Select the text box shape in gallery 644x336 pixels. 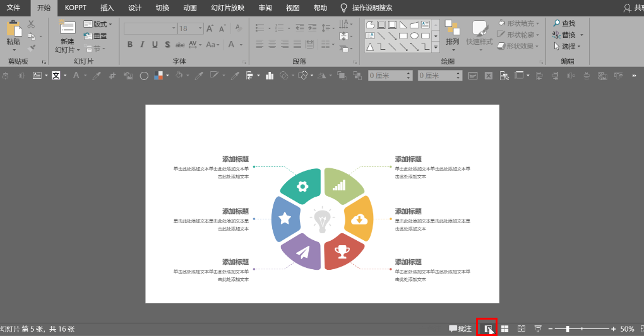[426, 25]
